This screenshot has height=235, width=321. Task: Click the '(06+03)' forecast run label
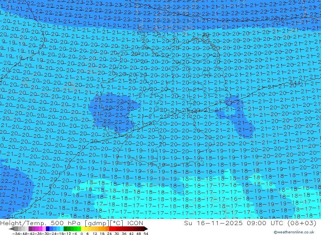click(x=302, y=223)
